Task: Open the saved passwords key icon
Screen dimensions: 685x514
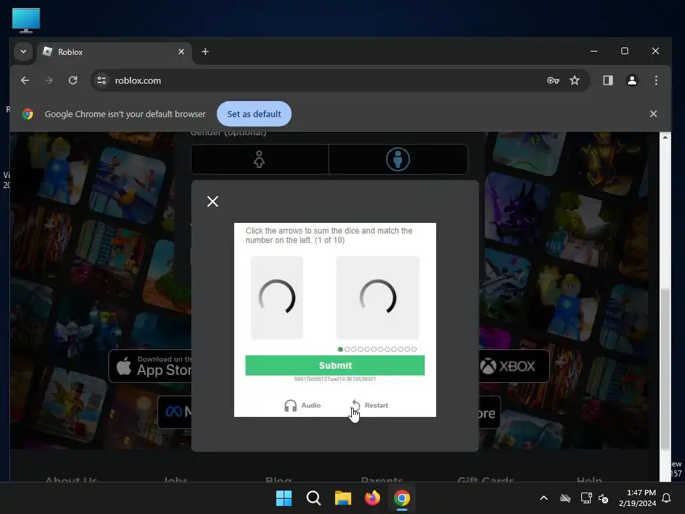Action: [x=553, y=80]
